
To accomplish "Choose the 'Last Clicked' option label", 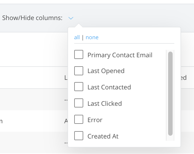I will coord(105,104).
